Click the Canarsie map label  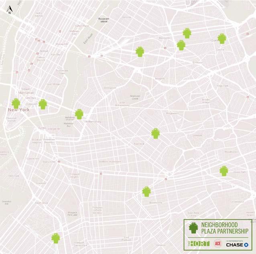[x=161, y=245]
